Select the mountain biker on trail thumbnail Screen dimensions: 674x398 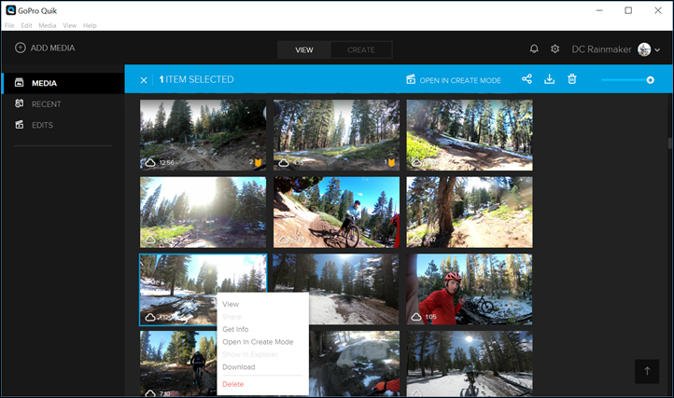coord(336,213)
